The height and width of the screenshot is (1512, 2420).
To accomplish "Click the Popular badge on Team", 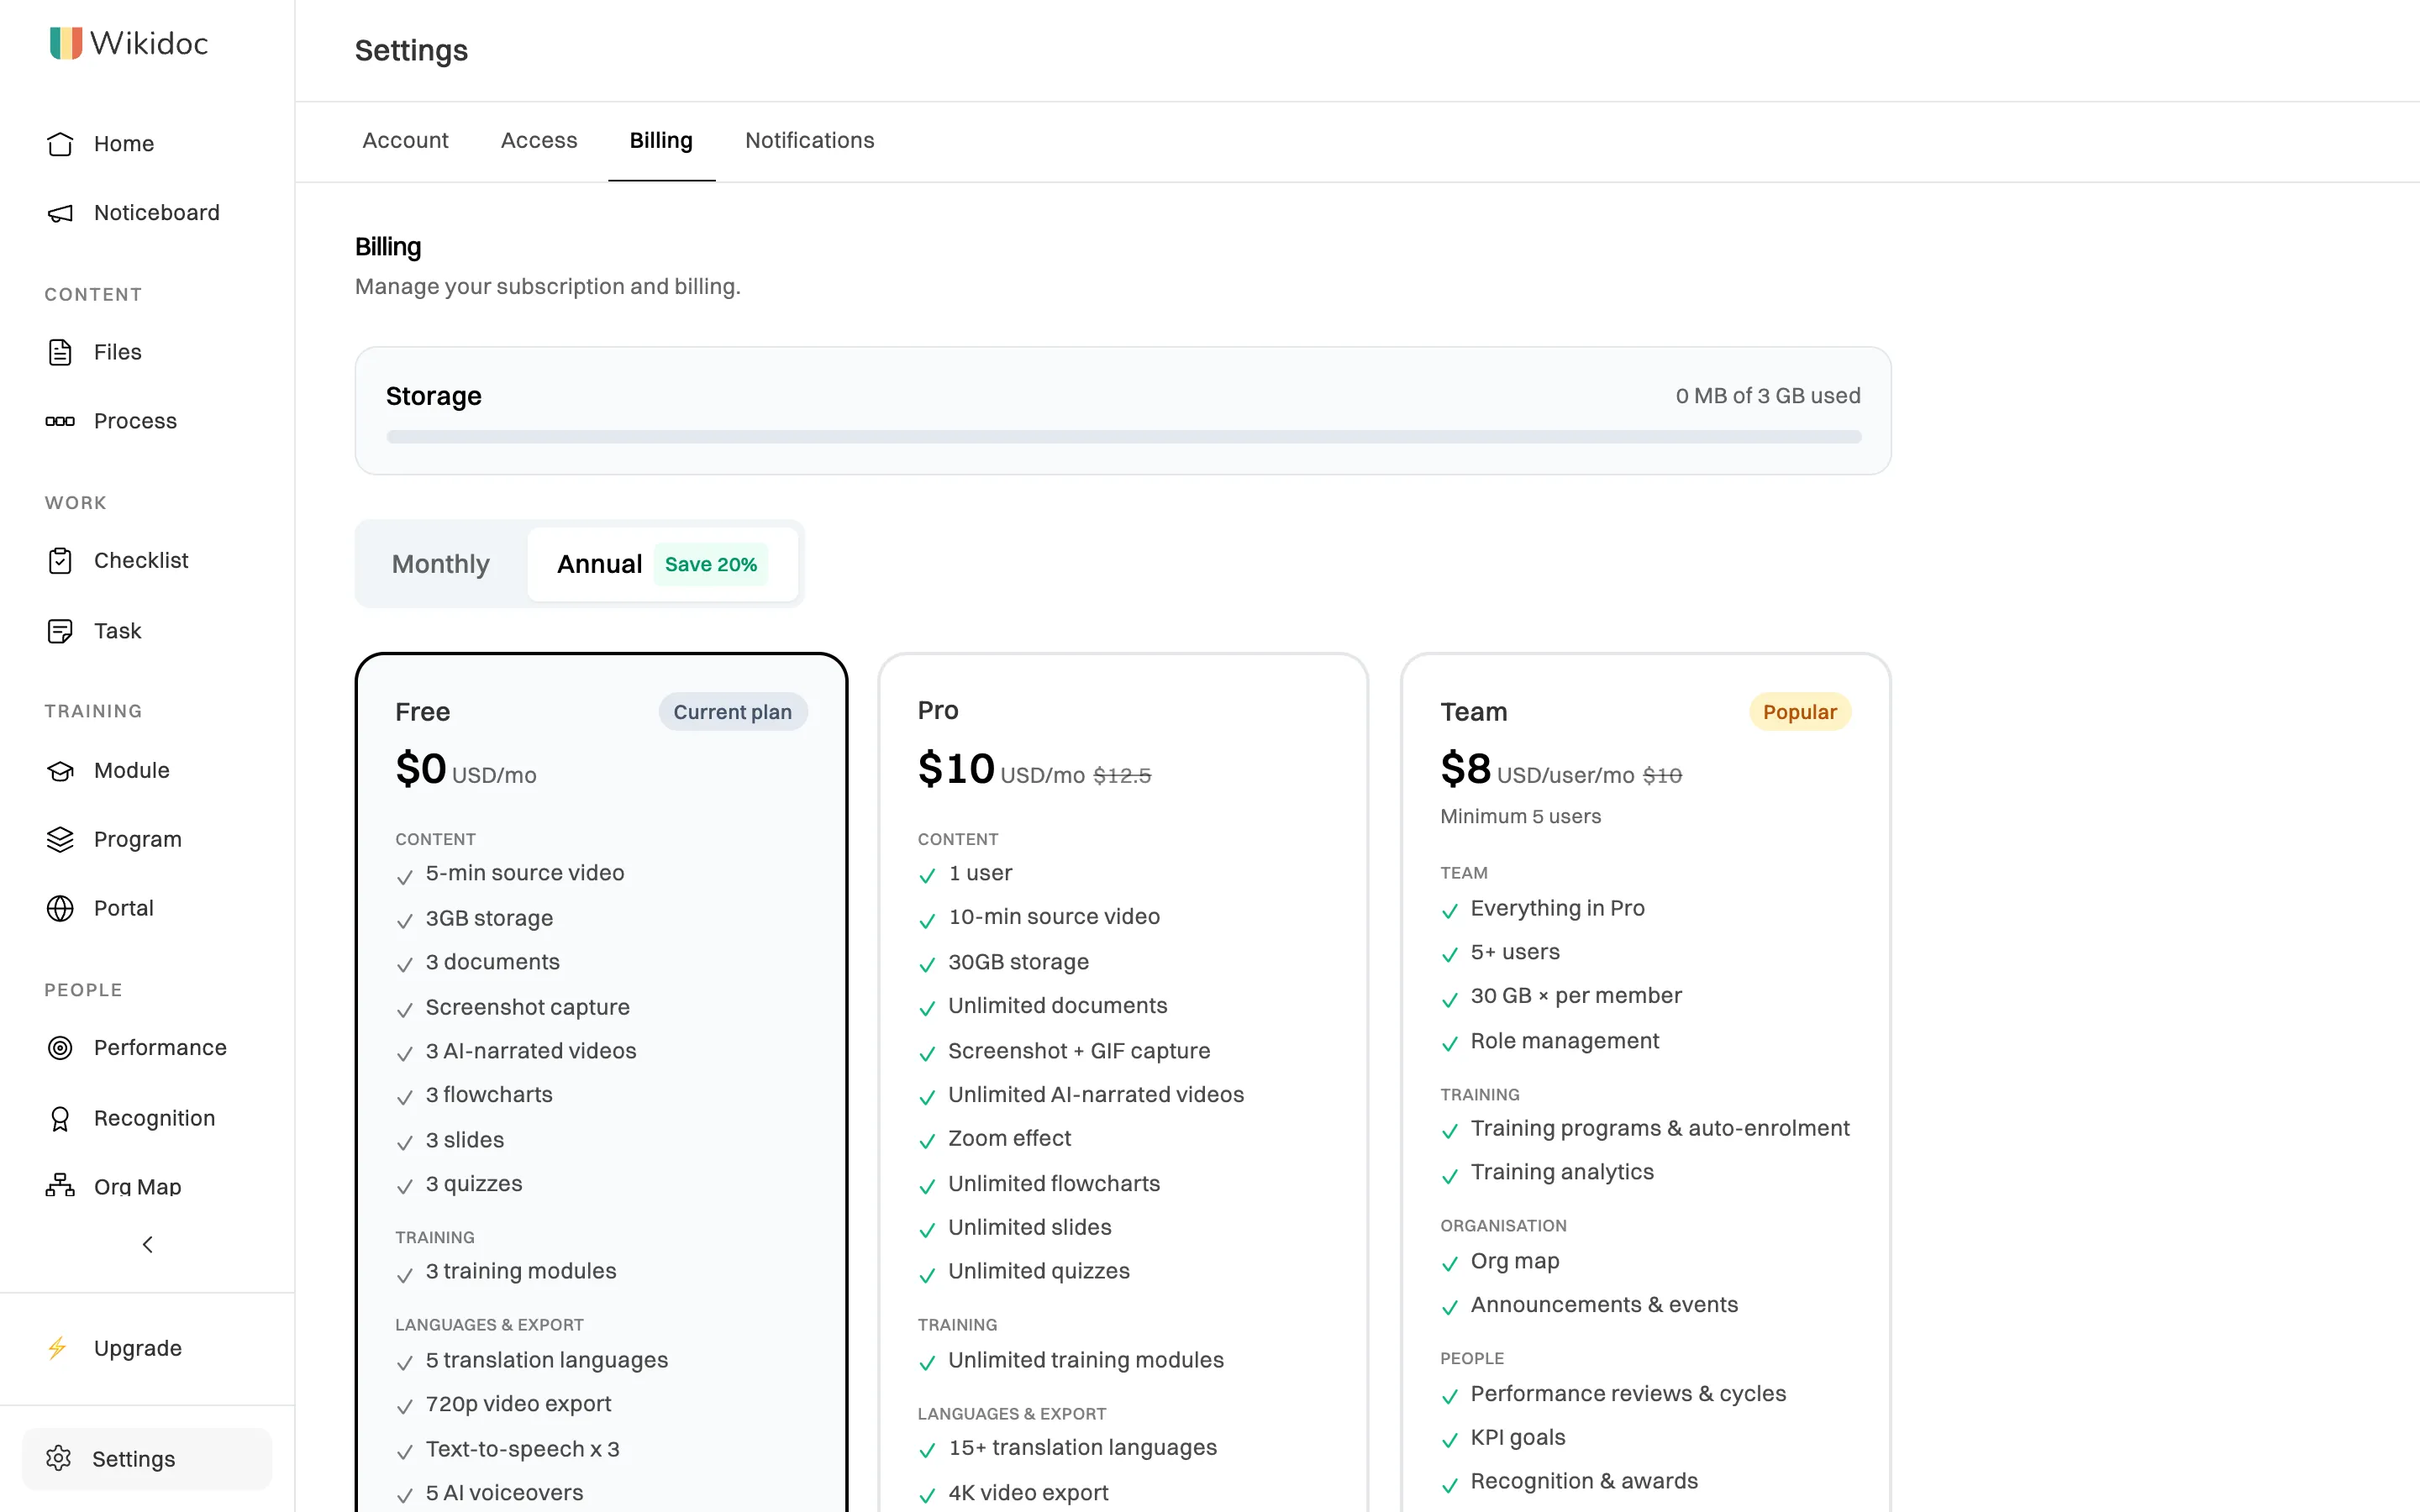I will pyautogui.click(x=1800, y=712).
